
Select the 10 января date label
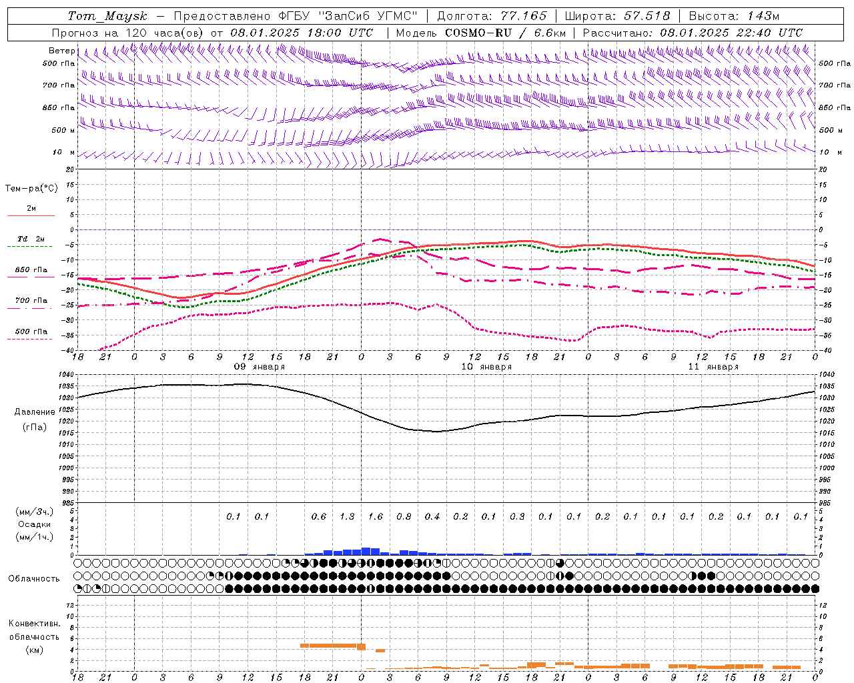(486, 367)
